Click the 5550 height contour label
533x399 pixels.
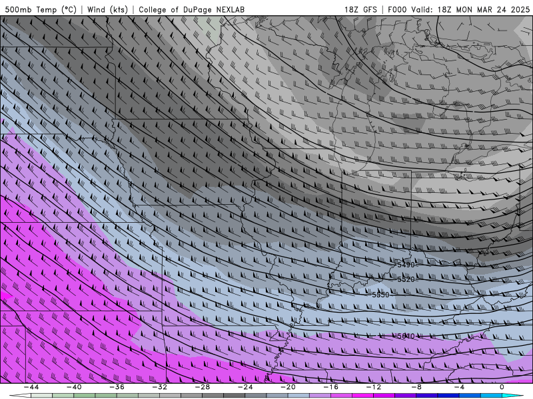380,295
